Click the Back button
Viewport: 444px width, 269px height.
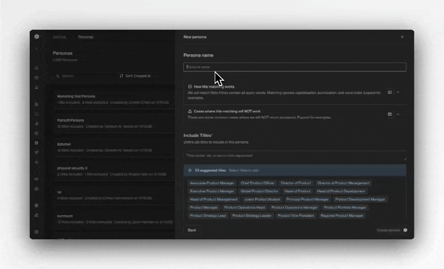coord(192,230)
